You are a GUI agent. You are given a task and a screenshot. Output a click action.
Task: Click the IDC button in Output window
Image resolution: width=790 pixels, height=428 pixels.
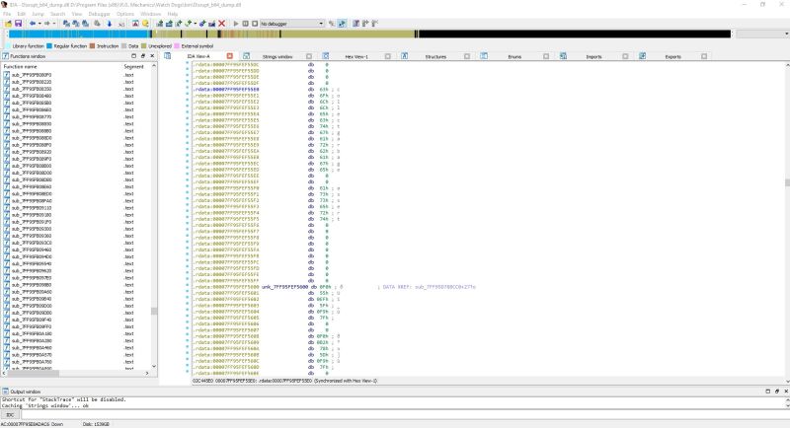click(10, 415)
